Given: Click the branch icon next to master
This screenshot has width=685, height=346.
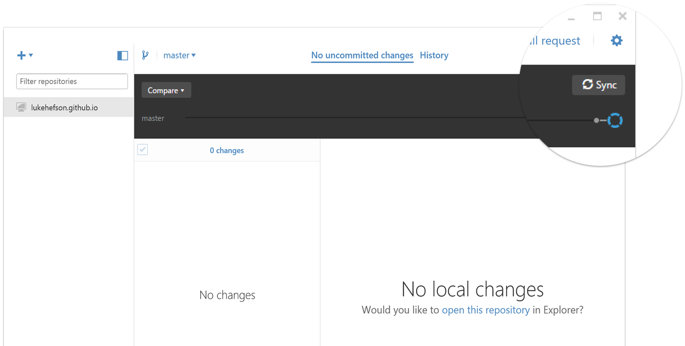Looking at the screenshot, I should 145,55.
